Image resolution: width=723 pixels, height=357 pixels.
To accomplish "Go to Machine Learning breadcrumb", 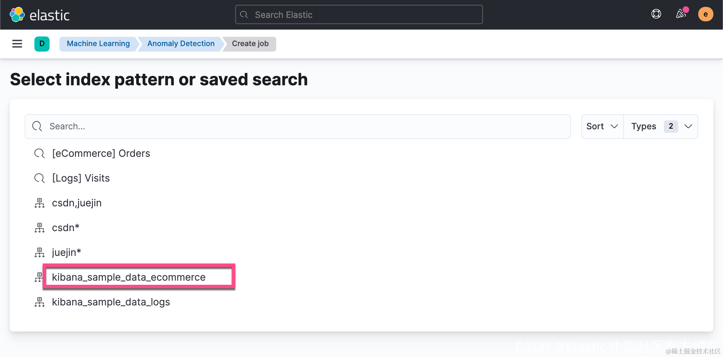I will [x=98, y=44].
